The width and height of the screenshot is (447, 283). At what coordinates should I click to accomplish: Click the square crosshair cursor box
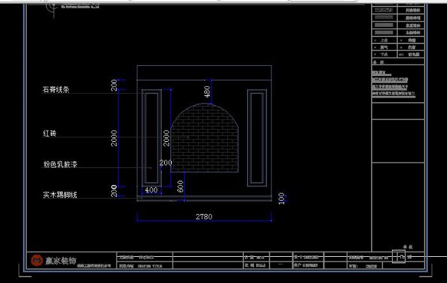click(398, 257)
